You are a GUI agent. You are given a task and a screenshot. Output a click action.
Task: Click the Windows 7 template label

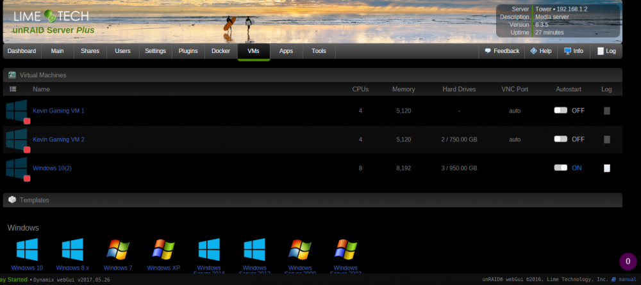pyautogui.click(x=118, y=268)
